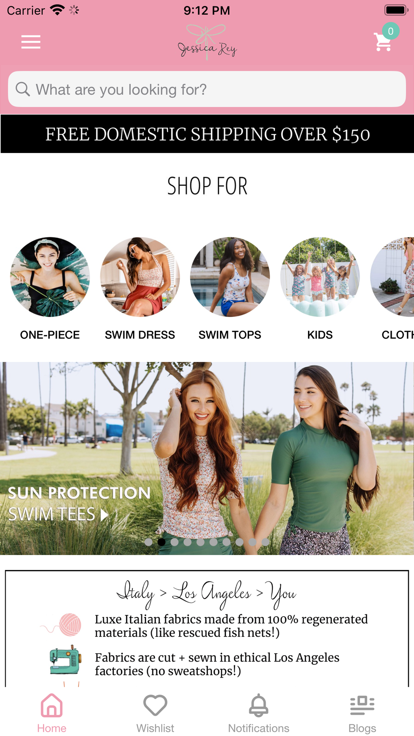The height and width of the screenshot is (736, 414).
Task: Select the first carousel page dot
Action: (x=149, y=542)
